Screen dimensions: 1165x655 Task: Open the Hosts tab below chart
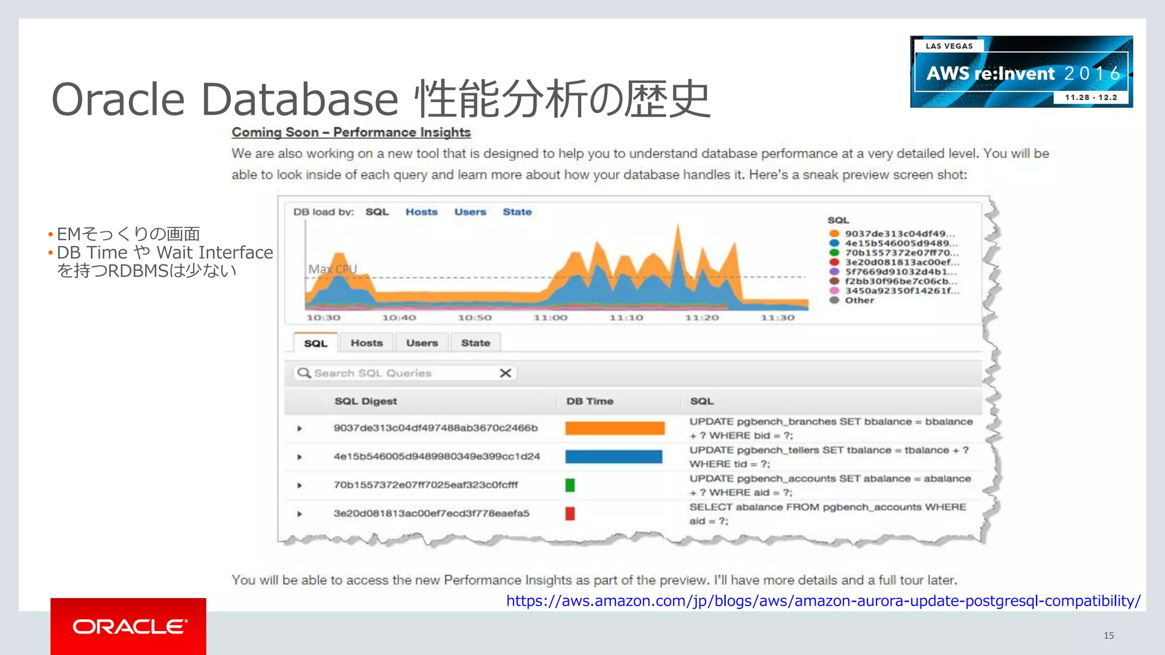[367, 343]
